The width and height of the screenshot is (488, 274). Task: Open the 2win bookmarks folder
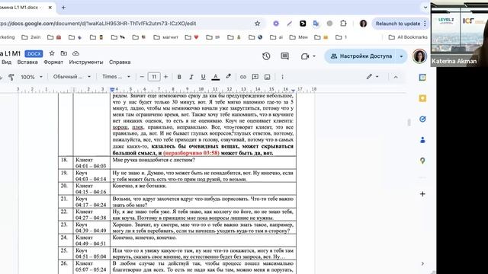[31, 37]
